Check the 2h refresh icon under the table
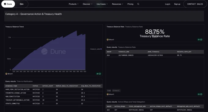The image size is (208, 112). [201, 94]
